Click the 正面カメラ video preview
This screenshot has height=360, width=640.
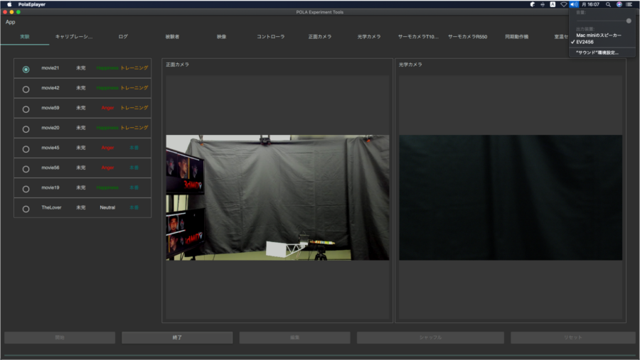[277, 197]
